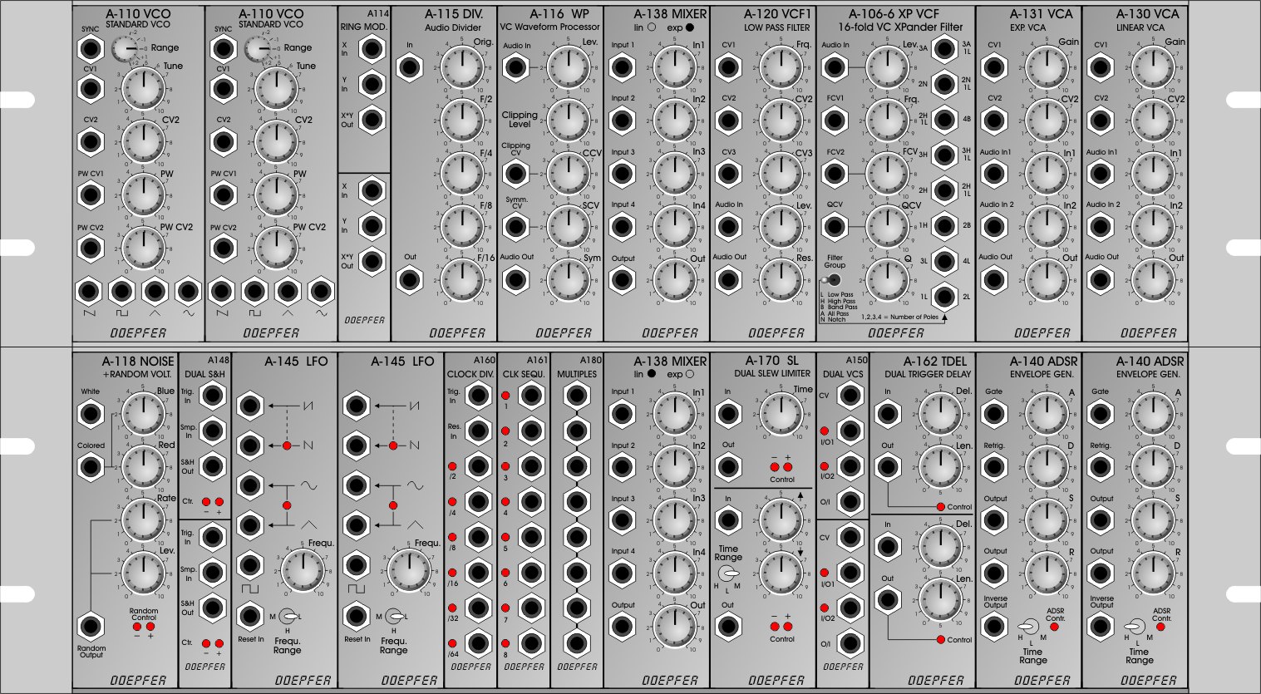Viewport: 1261px width, 694px height.
Task: Select the lin radio on the bottom A-138 Mixer
Action: click(x=651, y=374)
